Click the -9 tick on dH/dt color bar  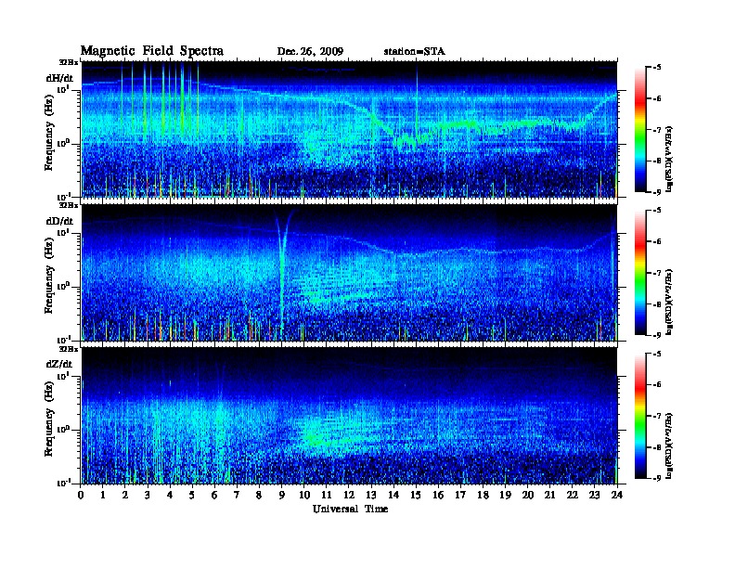(657, 192)
